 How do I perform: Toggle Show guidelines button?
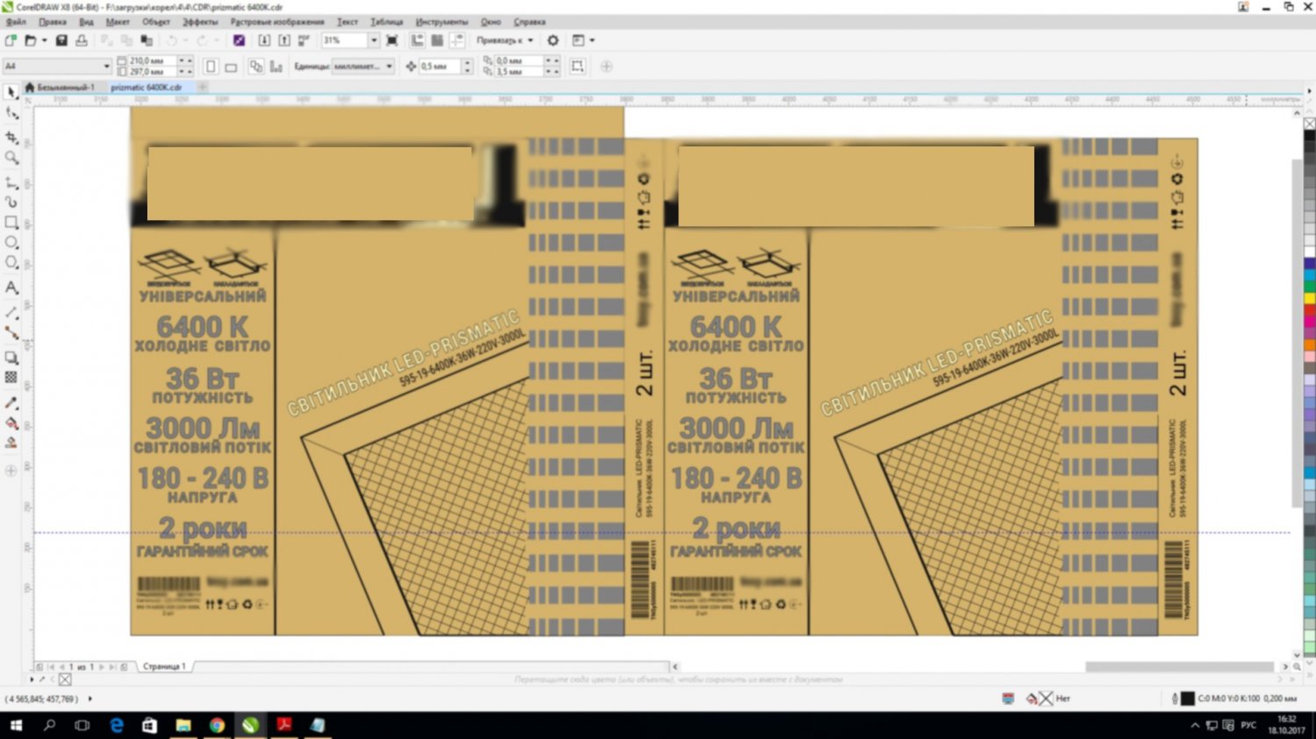tap(457, 40)
